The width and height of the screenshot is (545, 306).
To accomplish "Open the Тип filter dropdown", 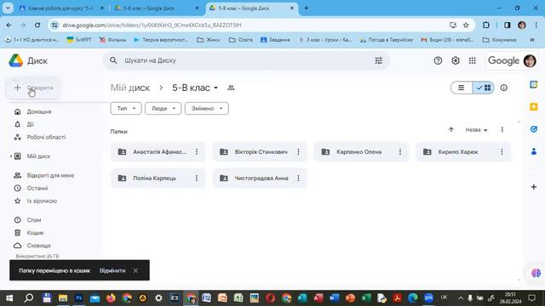I will [x=126, y=109].
